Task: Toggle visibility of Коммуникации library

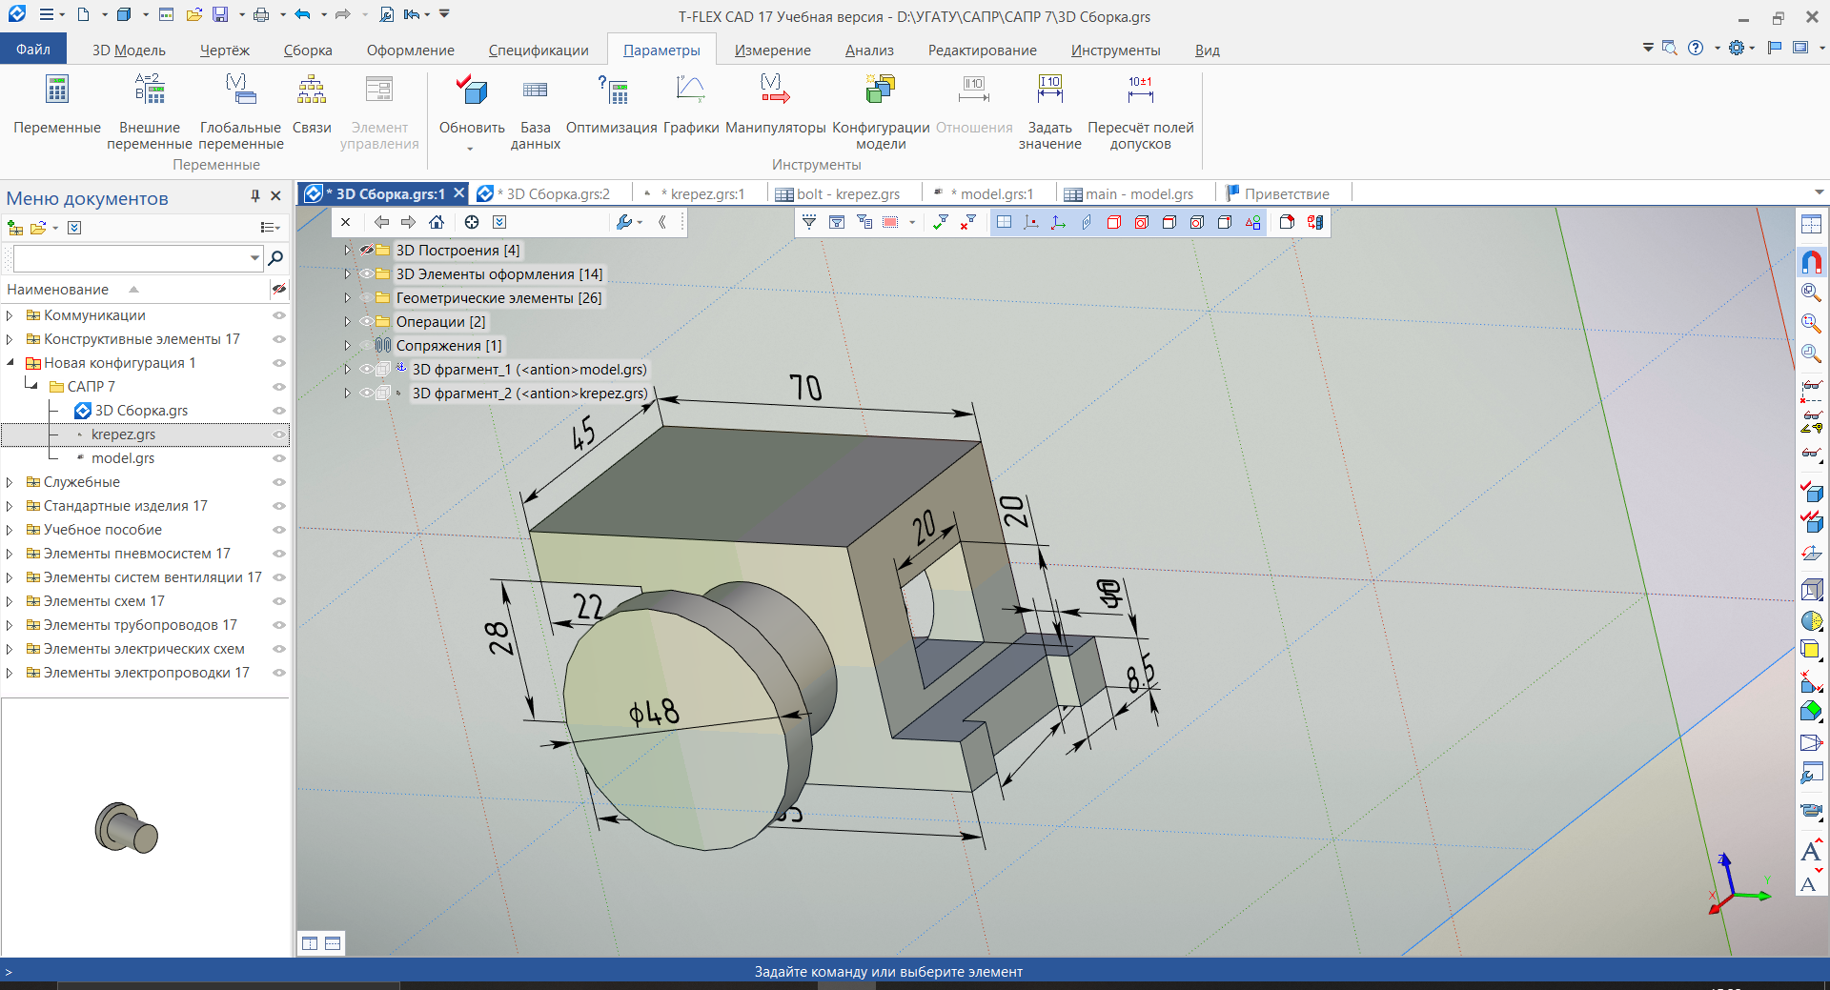Action: click(279, 315)
